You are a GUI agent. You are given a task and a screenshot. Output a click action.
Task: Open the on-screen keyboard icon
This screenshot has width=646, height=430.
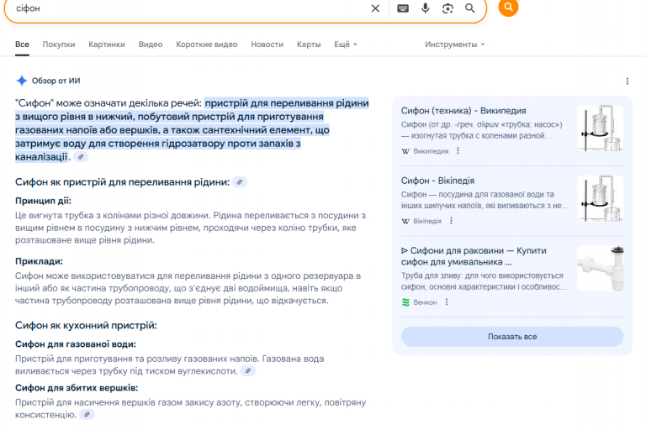403,8
